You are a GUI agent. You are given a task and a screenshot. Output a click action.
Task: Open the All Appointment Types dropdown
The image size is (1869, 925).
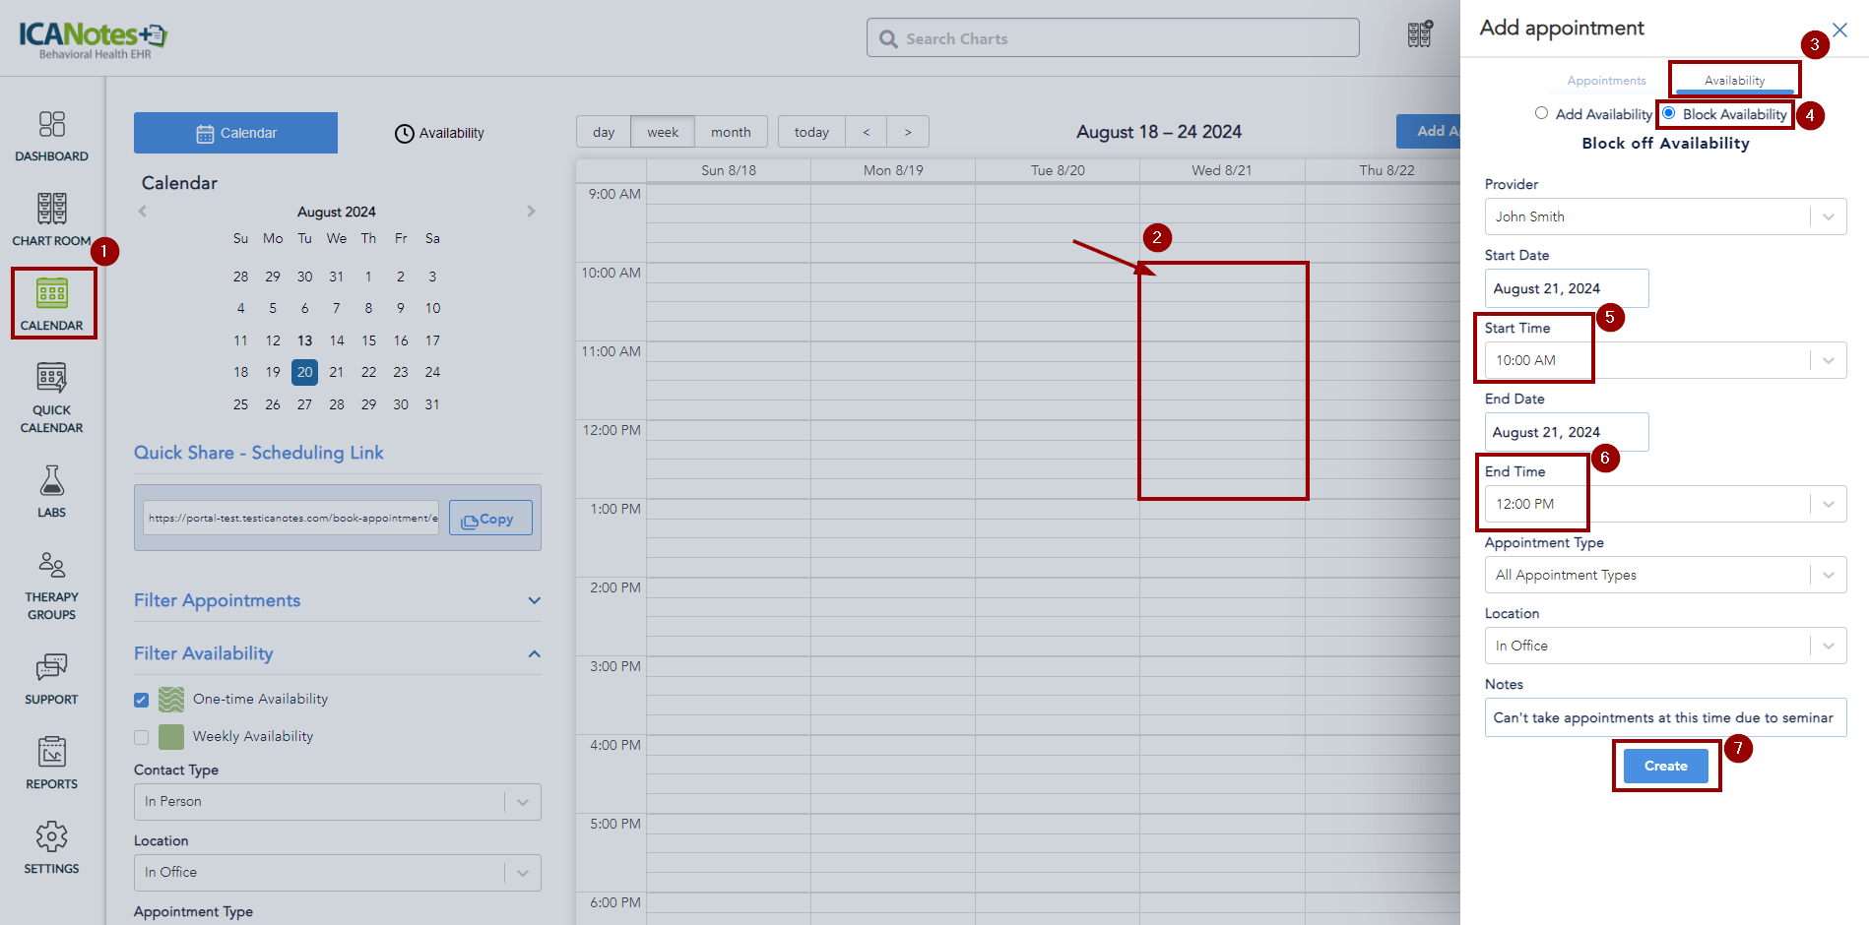(1664, 575)
